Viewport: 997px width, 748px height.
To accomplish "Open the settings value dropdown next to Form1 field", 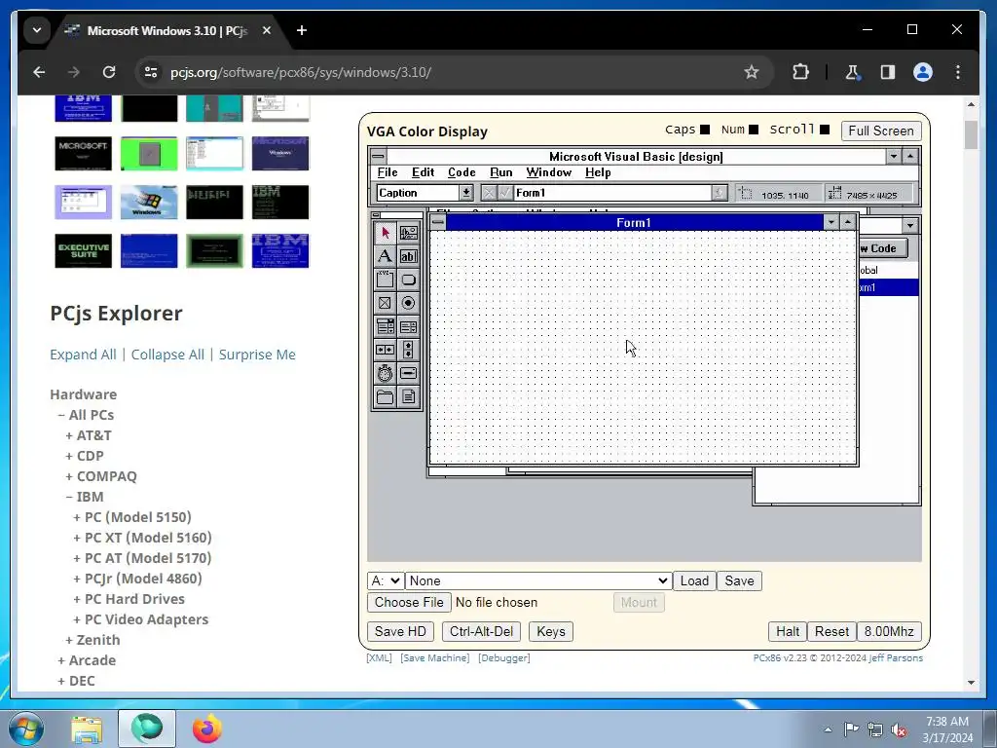I will (720, 193).
